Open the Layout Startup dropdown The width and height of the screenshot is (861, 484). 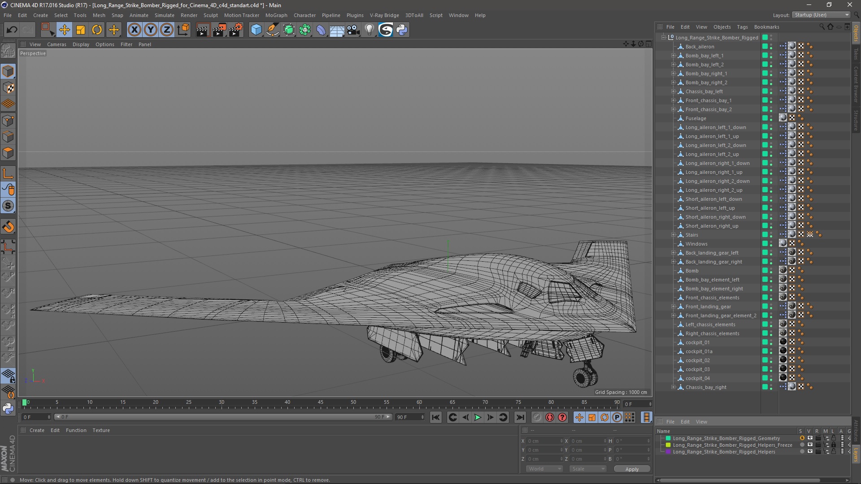pos(821,15)
